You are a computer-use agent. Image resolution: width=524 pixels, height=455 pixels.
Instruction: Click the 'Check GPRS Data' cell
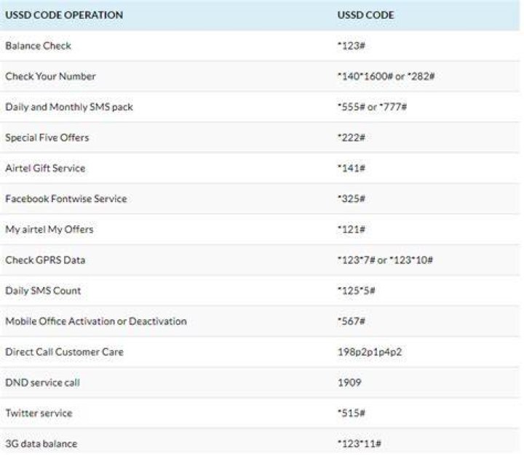pyautogui.click(x=45, y=260)
